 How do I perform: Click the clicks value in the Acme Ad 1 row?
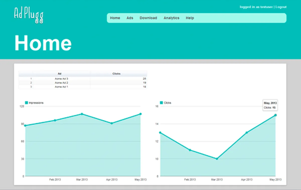(x=144, y=87)
